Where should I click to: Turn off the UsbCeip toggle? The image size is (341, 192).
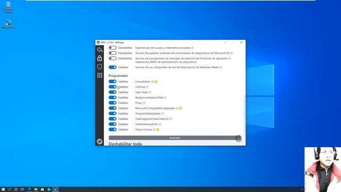tap(112, 87)
